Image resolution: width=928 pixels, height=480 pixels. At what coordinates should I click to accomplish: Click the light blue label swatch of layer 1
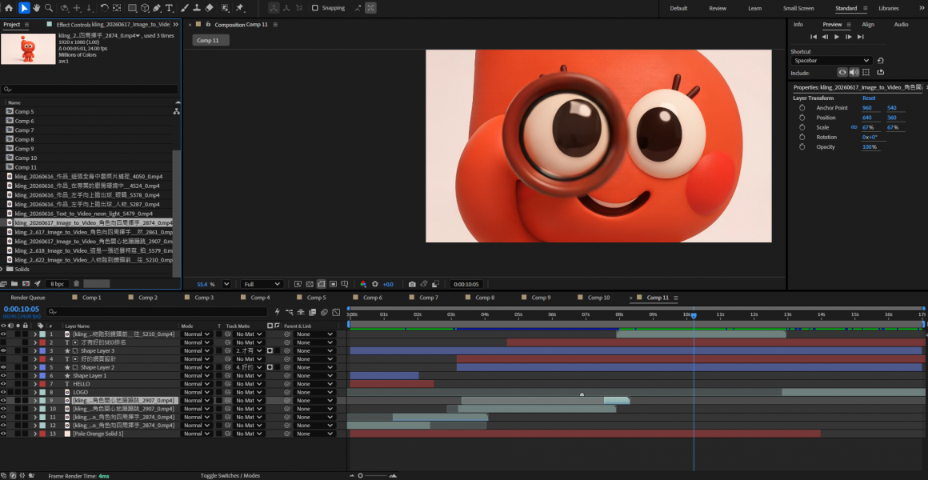(42, 334)
